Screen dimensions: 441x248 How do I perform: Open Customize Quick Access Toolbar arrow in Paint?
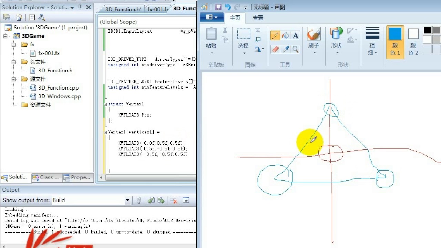pos(245,8)
